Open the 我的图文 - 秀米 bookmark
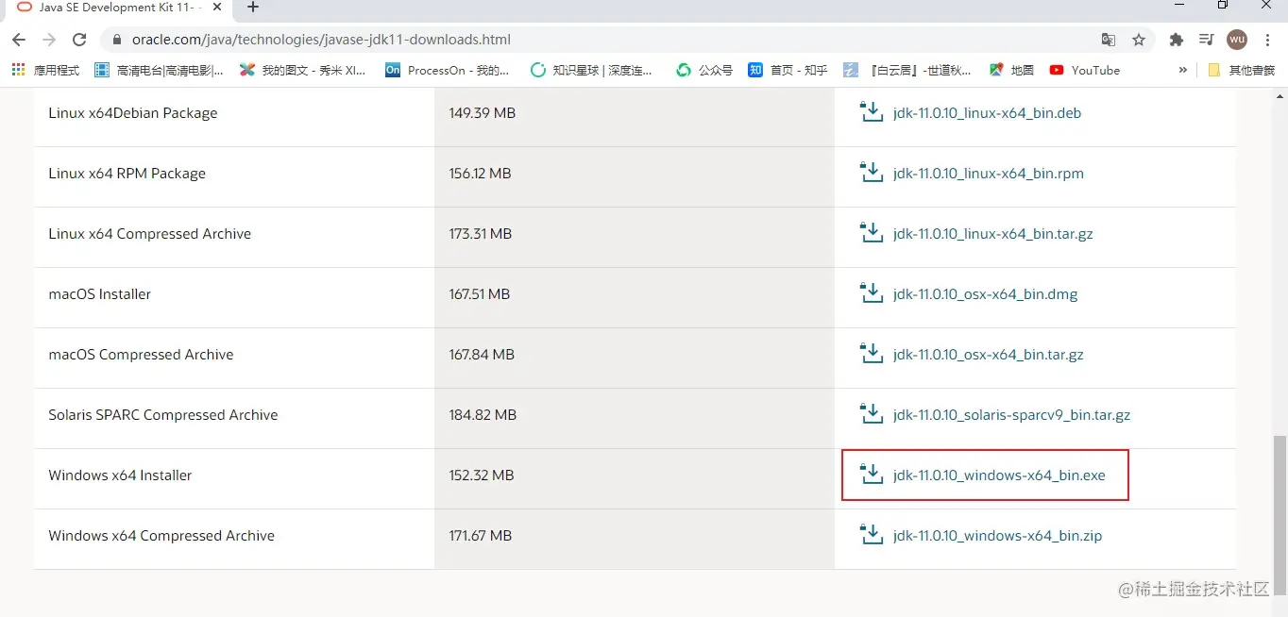Screen dimensions: 1288x617 pyautogui.click(x=303, y=70)
